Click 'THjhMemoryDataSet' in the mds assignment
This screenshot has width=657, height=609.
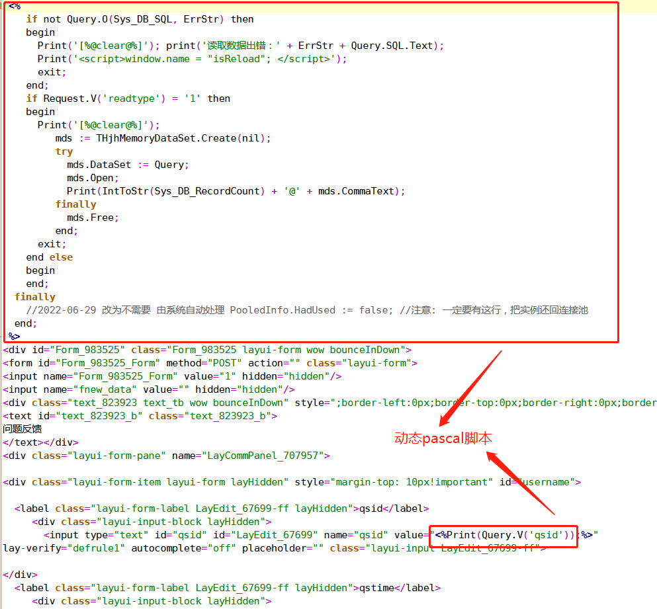tap(146, 138)
